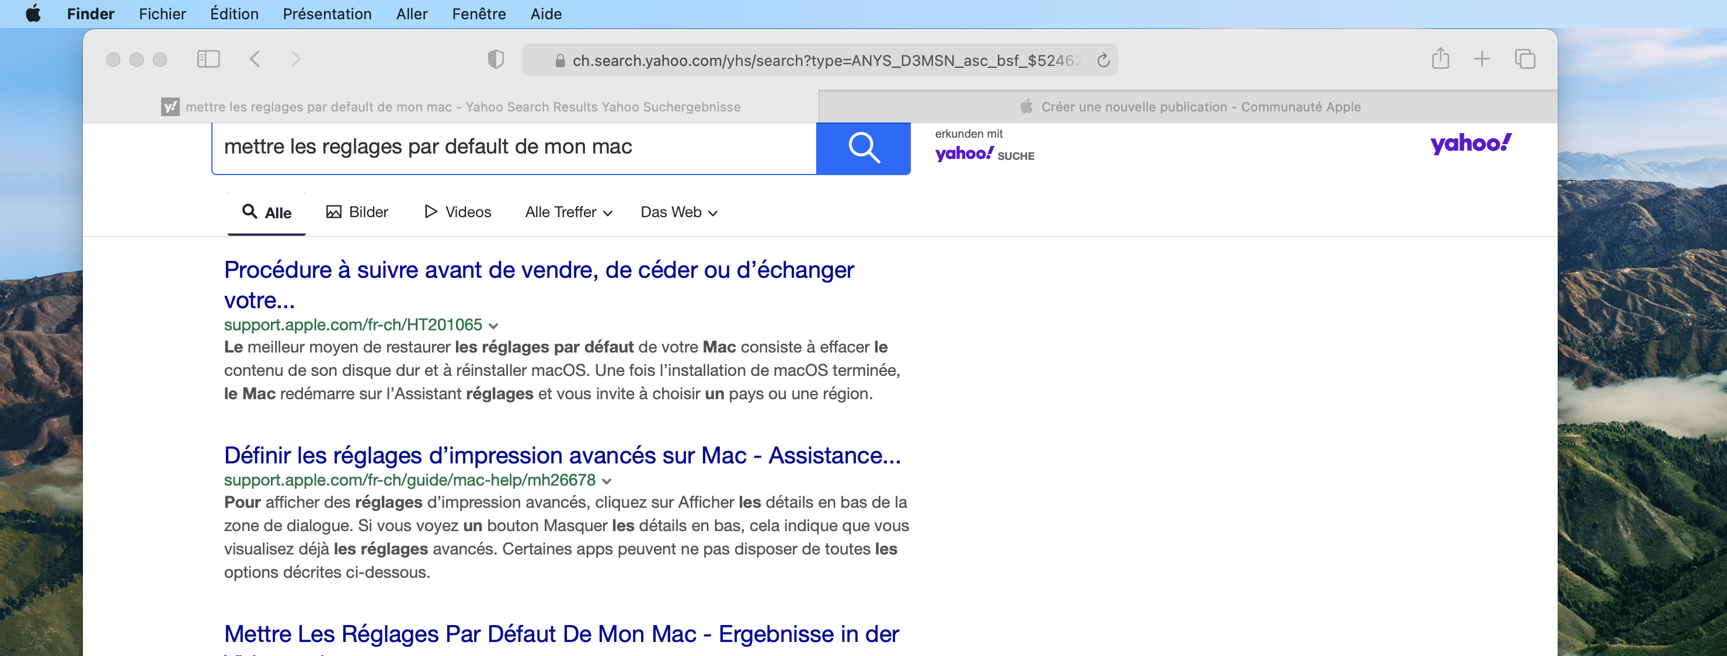Expand arrow next to support.apple.com/fr-ch/HT201065
Image resolution: width=1727 pixels, height=656 pixels.
tap(493, 326)
